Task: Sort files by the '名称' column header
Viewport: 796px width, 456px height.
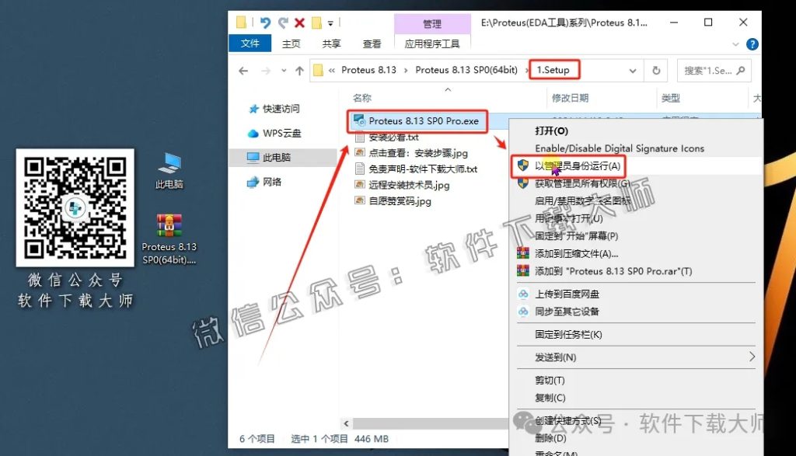Action: click(x=362, y=98)
